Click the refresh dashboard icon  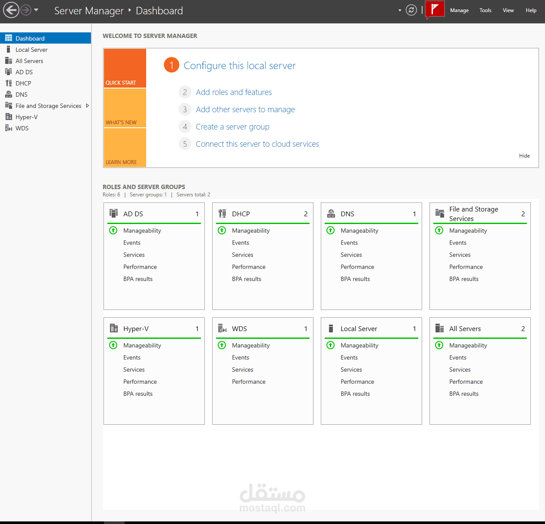click(x=411, y=10)
